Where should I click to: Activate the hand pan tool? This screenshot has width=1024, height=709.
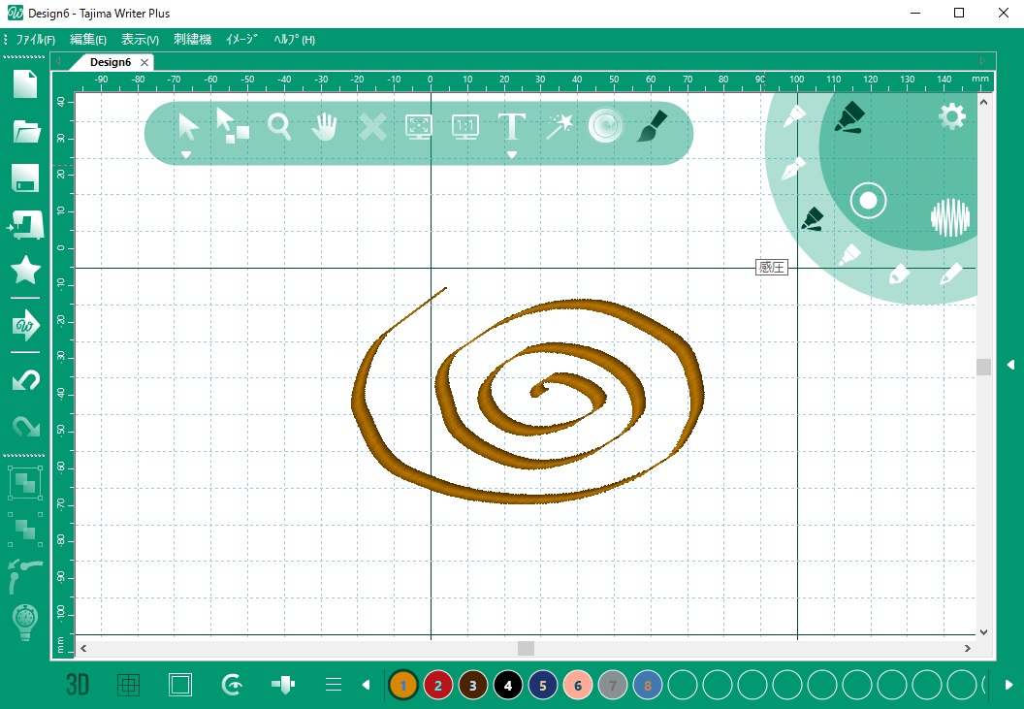coord(325,127)
